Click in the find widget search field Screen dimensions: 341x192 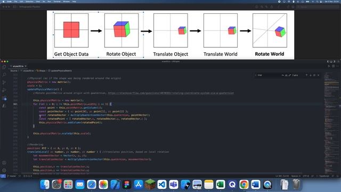[x=269, y=75]
